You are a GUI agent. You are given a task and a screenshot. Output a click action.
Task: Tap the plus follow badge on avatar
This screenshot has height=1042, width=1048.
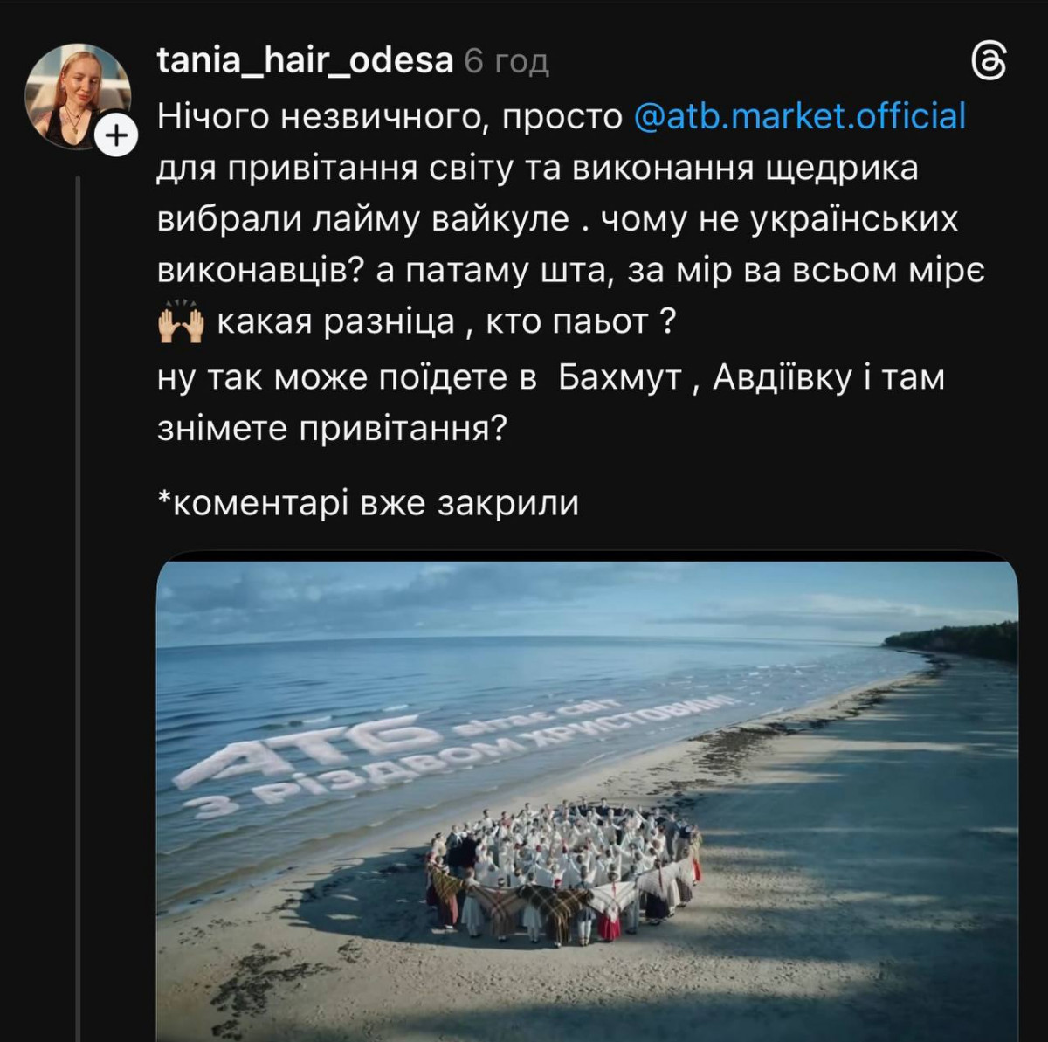click(116, 136)
